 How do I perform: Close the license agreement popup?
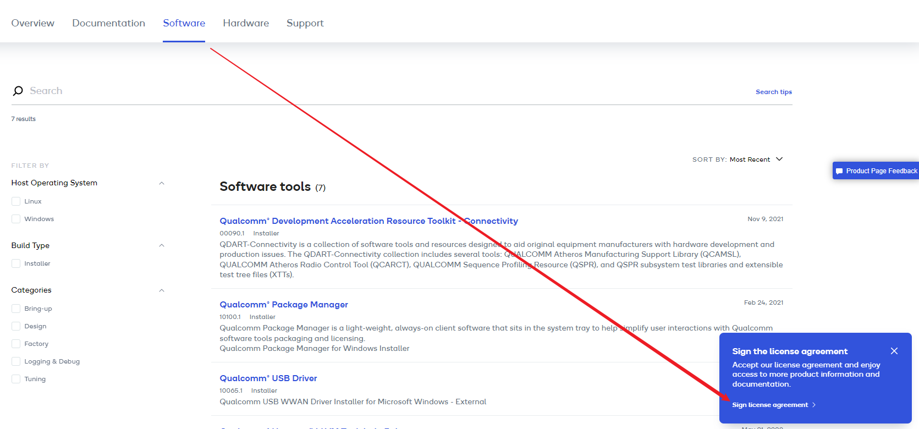pos(894,351)
